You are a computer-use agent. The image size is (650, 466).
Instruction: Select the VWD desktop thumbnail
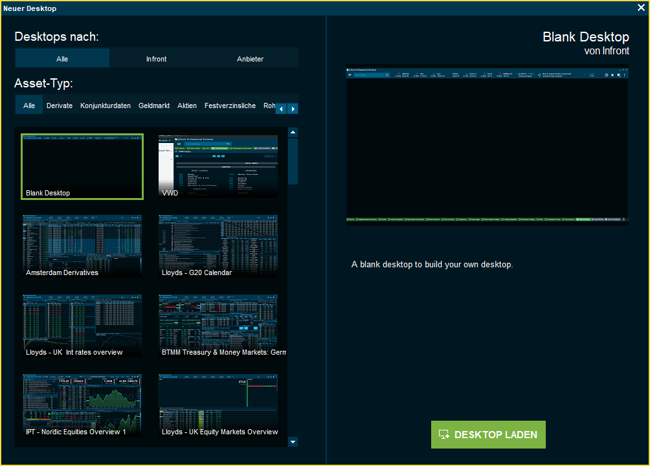point(218,167)
